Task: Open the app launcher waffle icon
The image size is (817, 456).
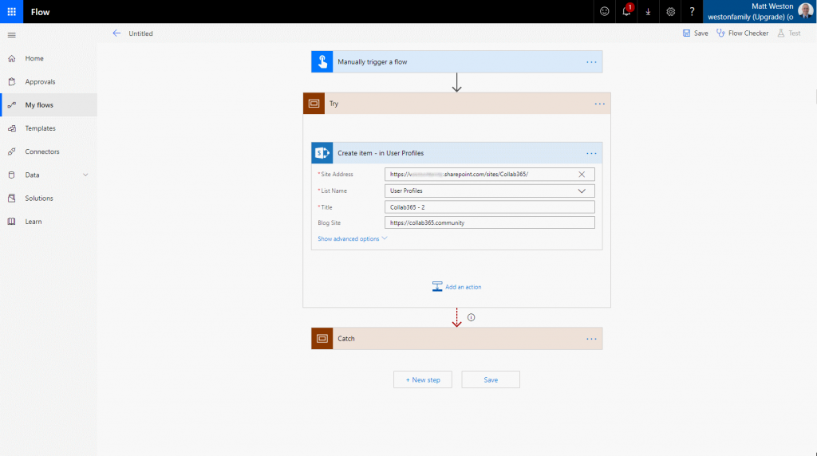Action: [x=11, y=11]
